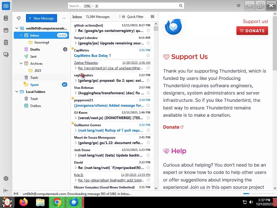
Task: Click the clock in system tray
Action: pos(264,202)
